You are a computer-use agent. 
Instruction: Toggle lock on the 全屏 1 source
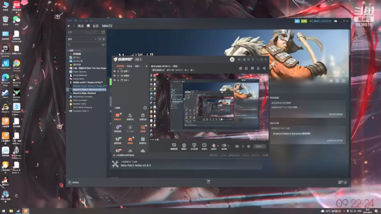[118, 71]
